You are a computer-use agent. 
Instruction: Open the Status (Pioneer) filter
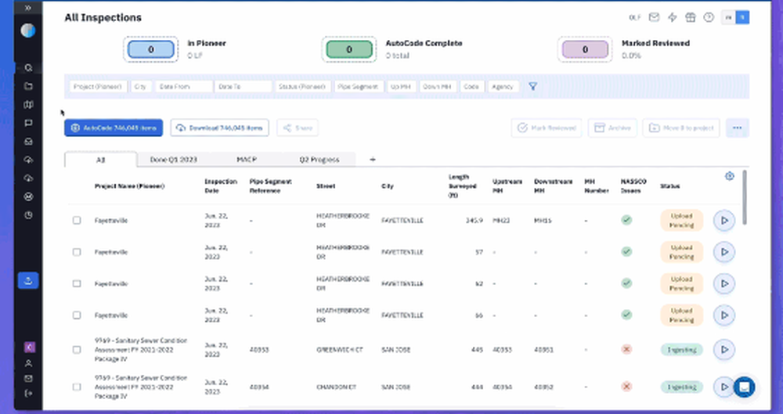click(x=302, y=86)
